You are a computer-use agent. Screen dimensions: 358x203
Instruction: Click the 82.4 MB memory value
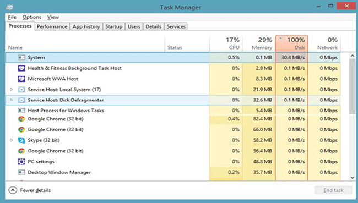coord(262,119)
